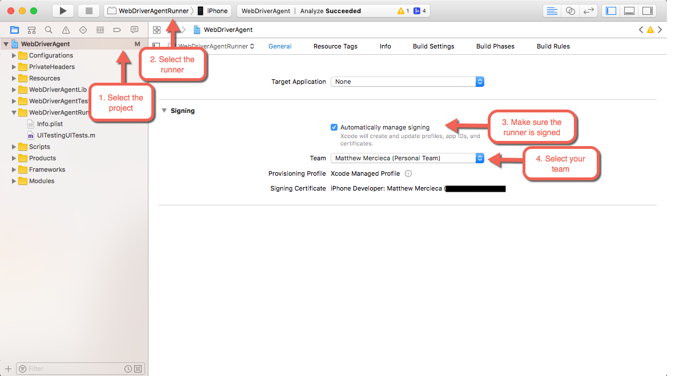Open the Build Rules tab

pyautogui.click(x=553, y=46)
